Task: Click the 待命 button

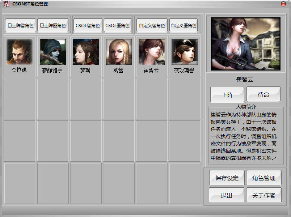Action: tap(263, 95)
